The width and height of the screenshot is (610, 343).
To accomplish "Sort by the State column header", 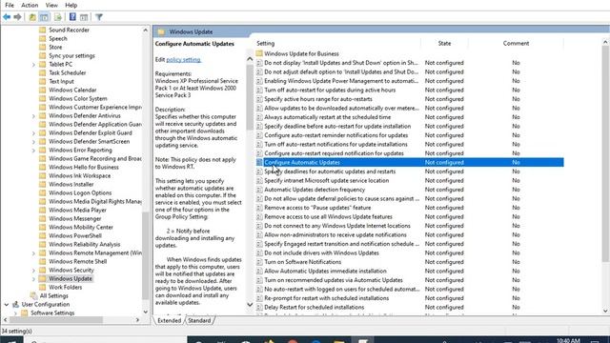I will [x=444, y=43].
